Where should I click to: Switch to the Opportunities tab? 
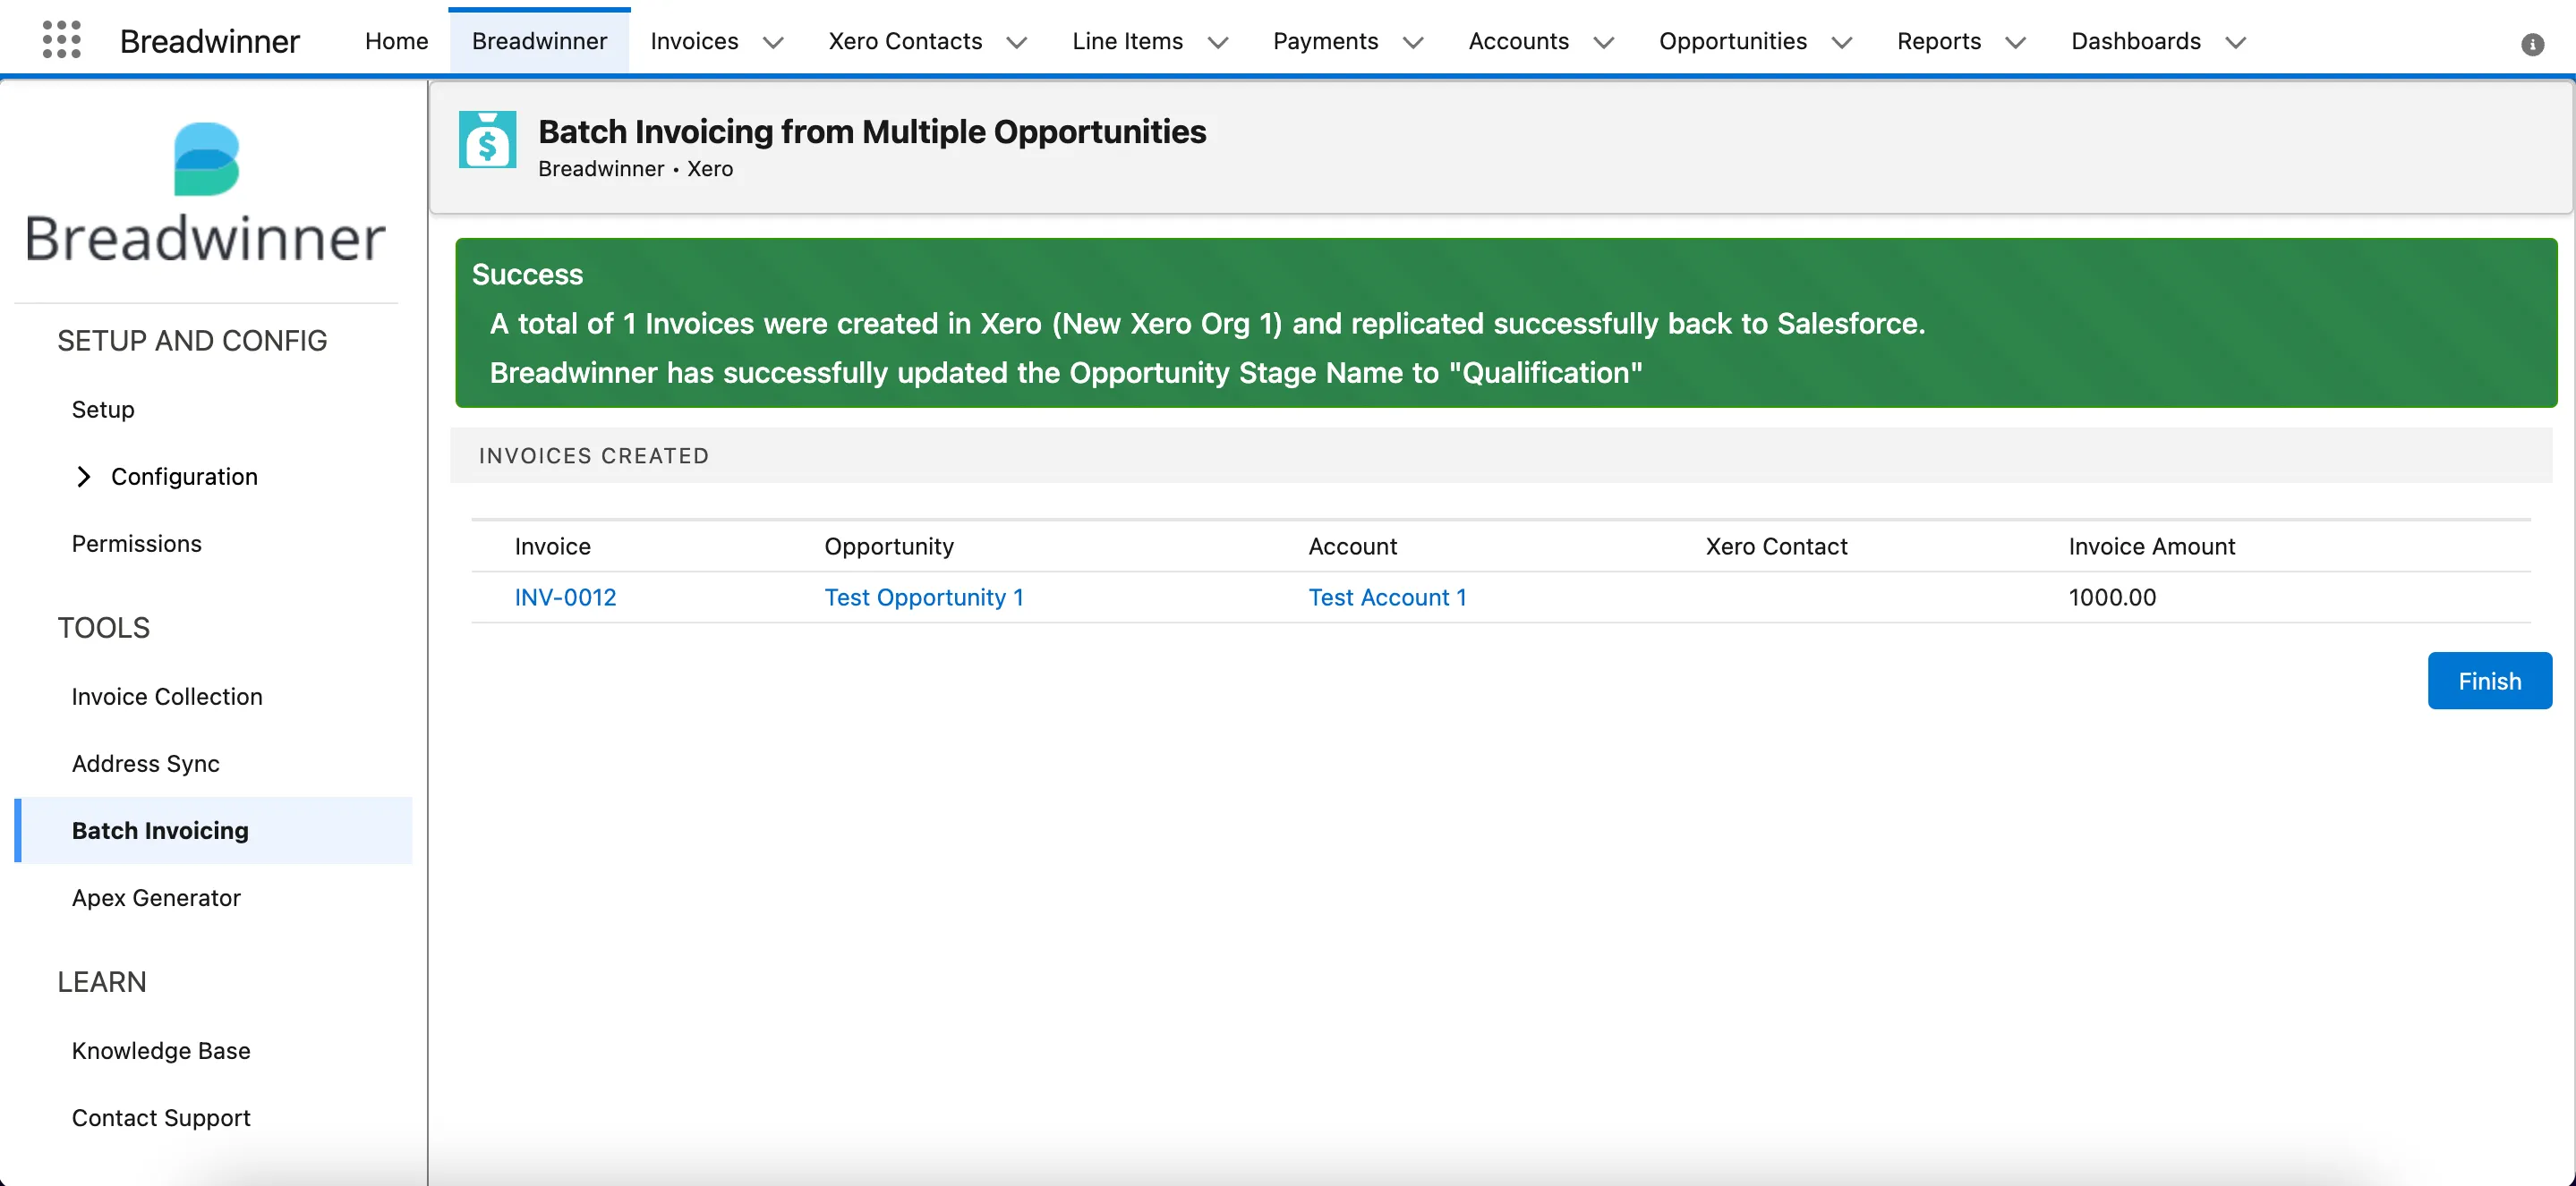click(x=1732, y=41)
